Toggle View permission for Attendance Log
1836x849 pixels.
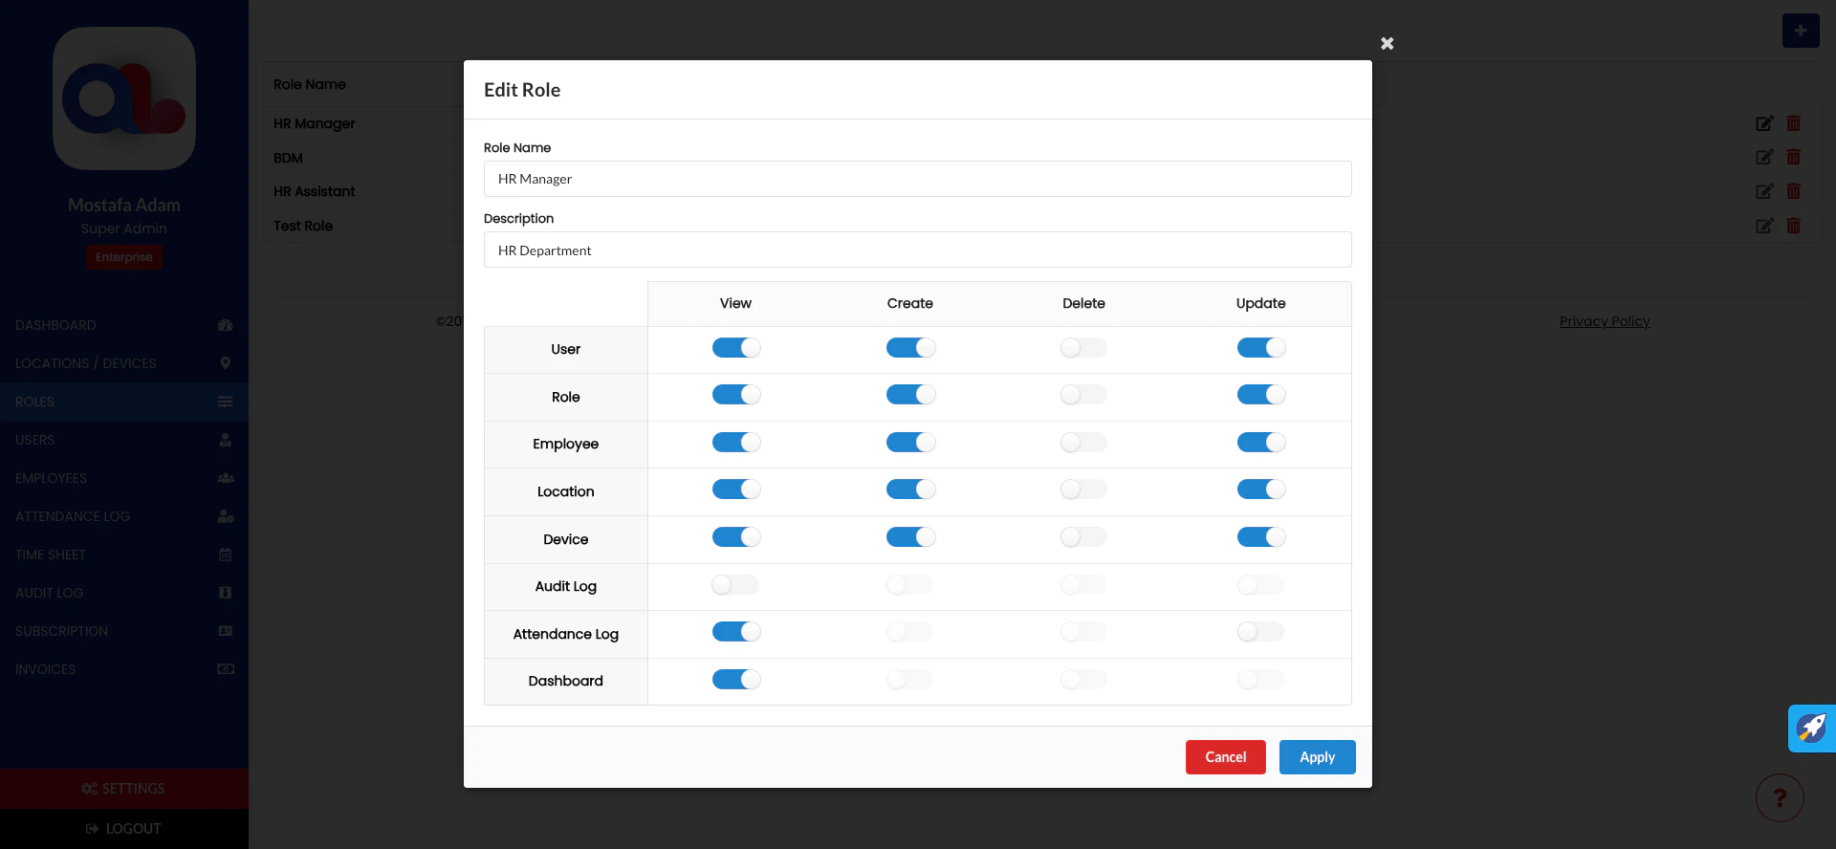pyautogui.click(x=736, y=632)
